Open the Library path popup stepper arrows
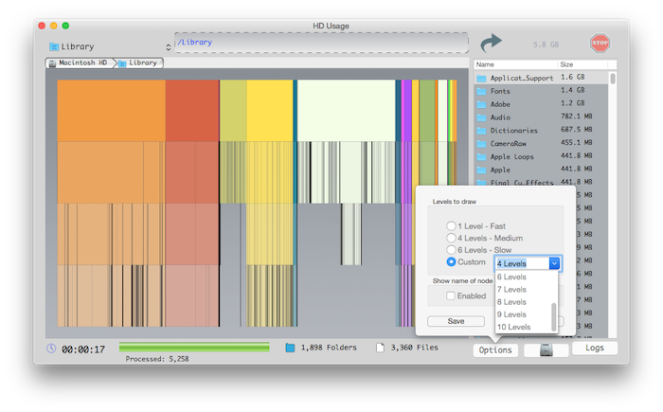This screenshot has width=663, height=412. (169, 47)
